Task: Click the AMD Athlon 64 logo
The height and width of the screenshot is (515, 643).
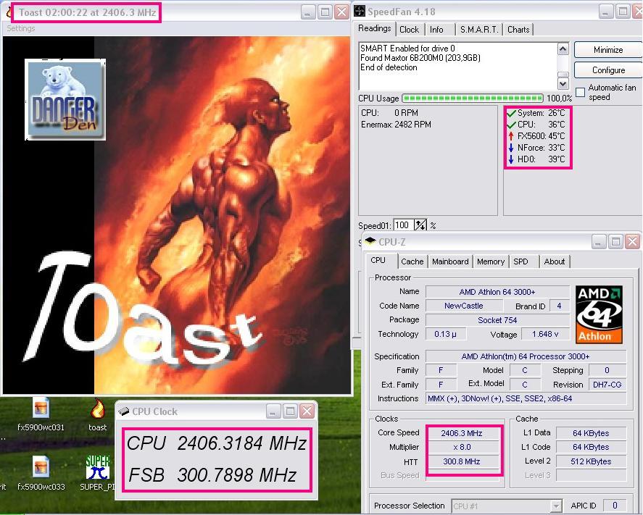Action: click(x=599, y=314)
